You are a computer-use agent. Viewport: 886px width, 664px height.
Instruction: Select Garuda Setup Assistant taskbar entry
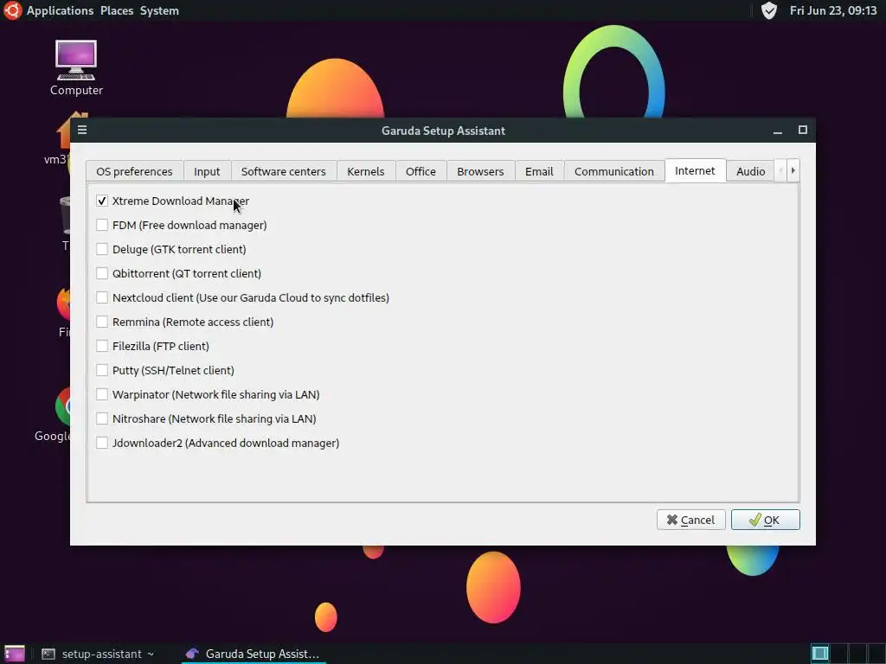(253, 654)
